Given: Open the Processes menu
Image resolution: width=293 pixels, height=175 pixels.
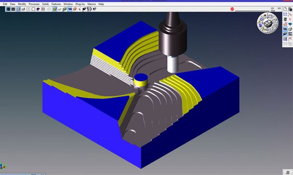Looking at the screenshot, I should tap(34, 4).
